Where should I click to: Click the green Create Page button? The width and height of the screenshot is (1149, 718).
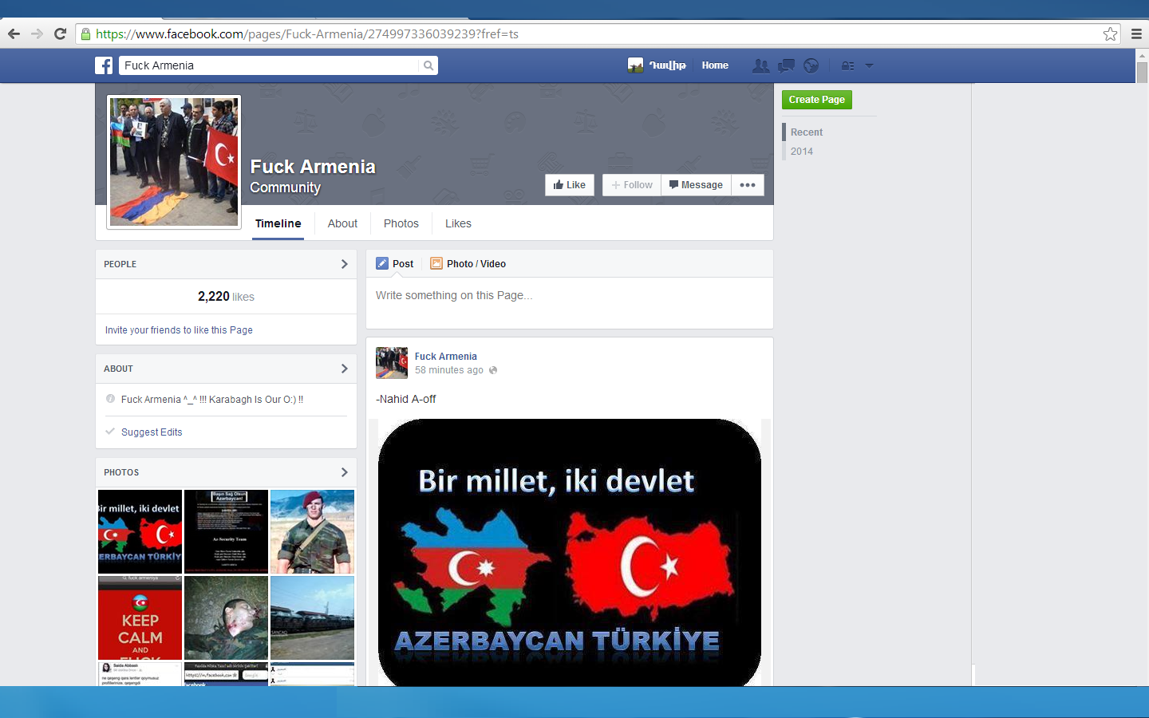coord(817,100)
